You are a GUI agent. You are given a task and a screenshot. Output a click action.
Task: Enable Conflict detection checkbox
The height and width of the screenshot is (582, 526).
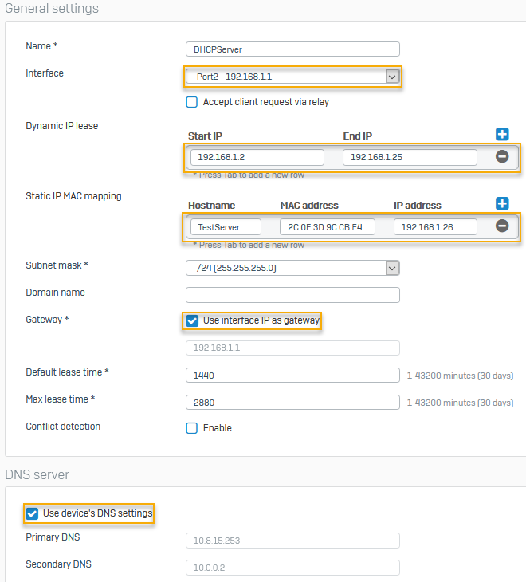(x=192, y=428)
